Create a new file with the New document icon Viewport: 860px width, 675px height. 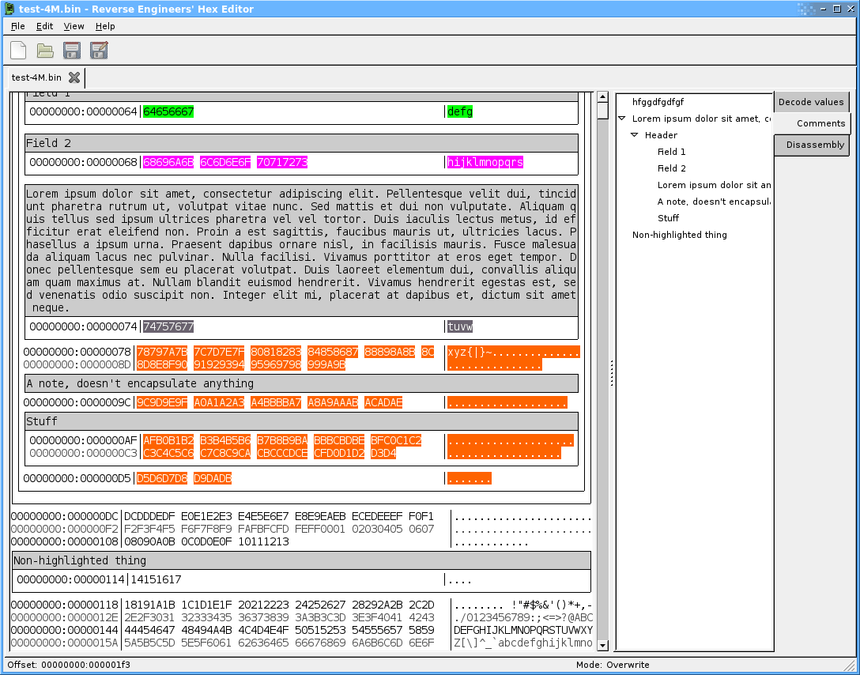(17, 50)
